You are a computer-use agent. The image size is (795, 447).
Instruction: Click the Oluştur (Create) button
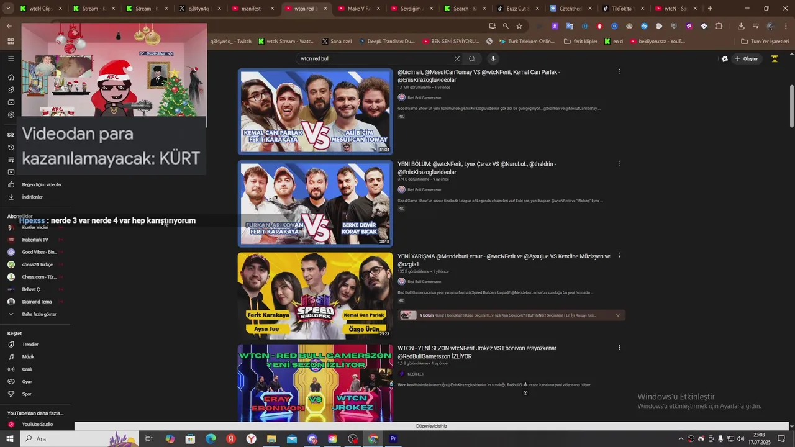click(x=747, y=58)
